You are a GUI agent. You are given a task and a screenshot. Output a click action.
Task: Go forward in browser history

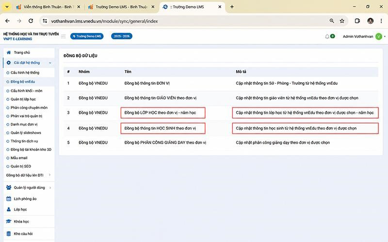coord(19,21)
